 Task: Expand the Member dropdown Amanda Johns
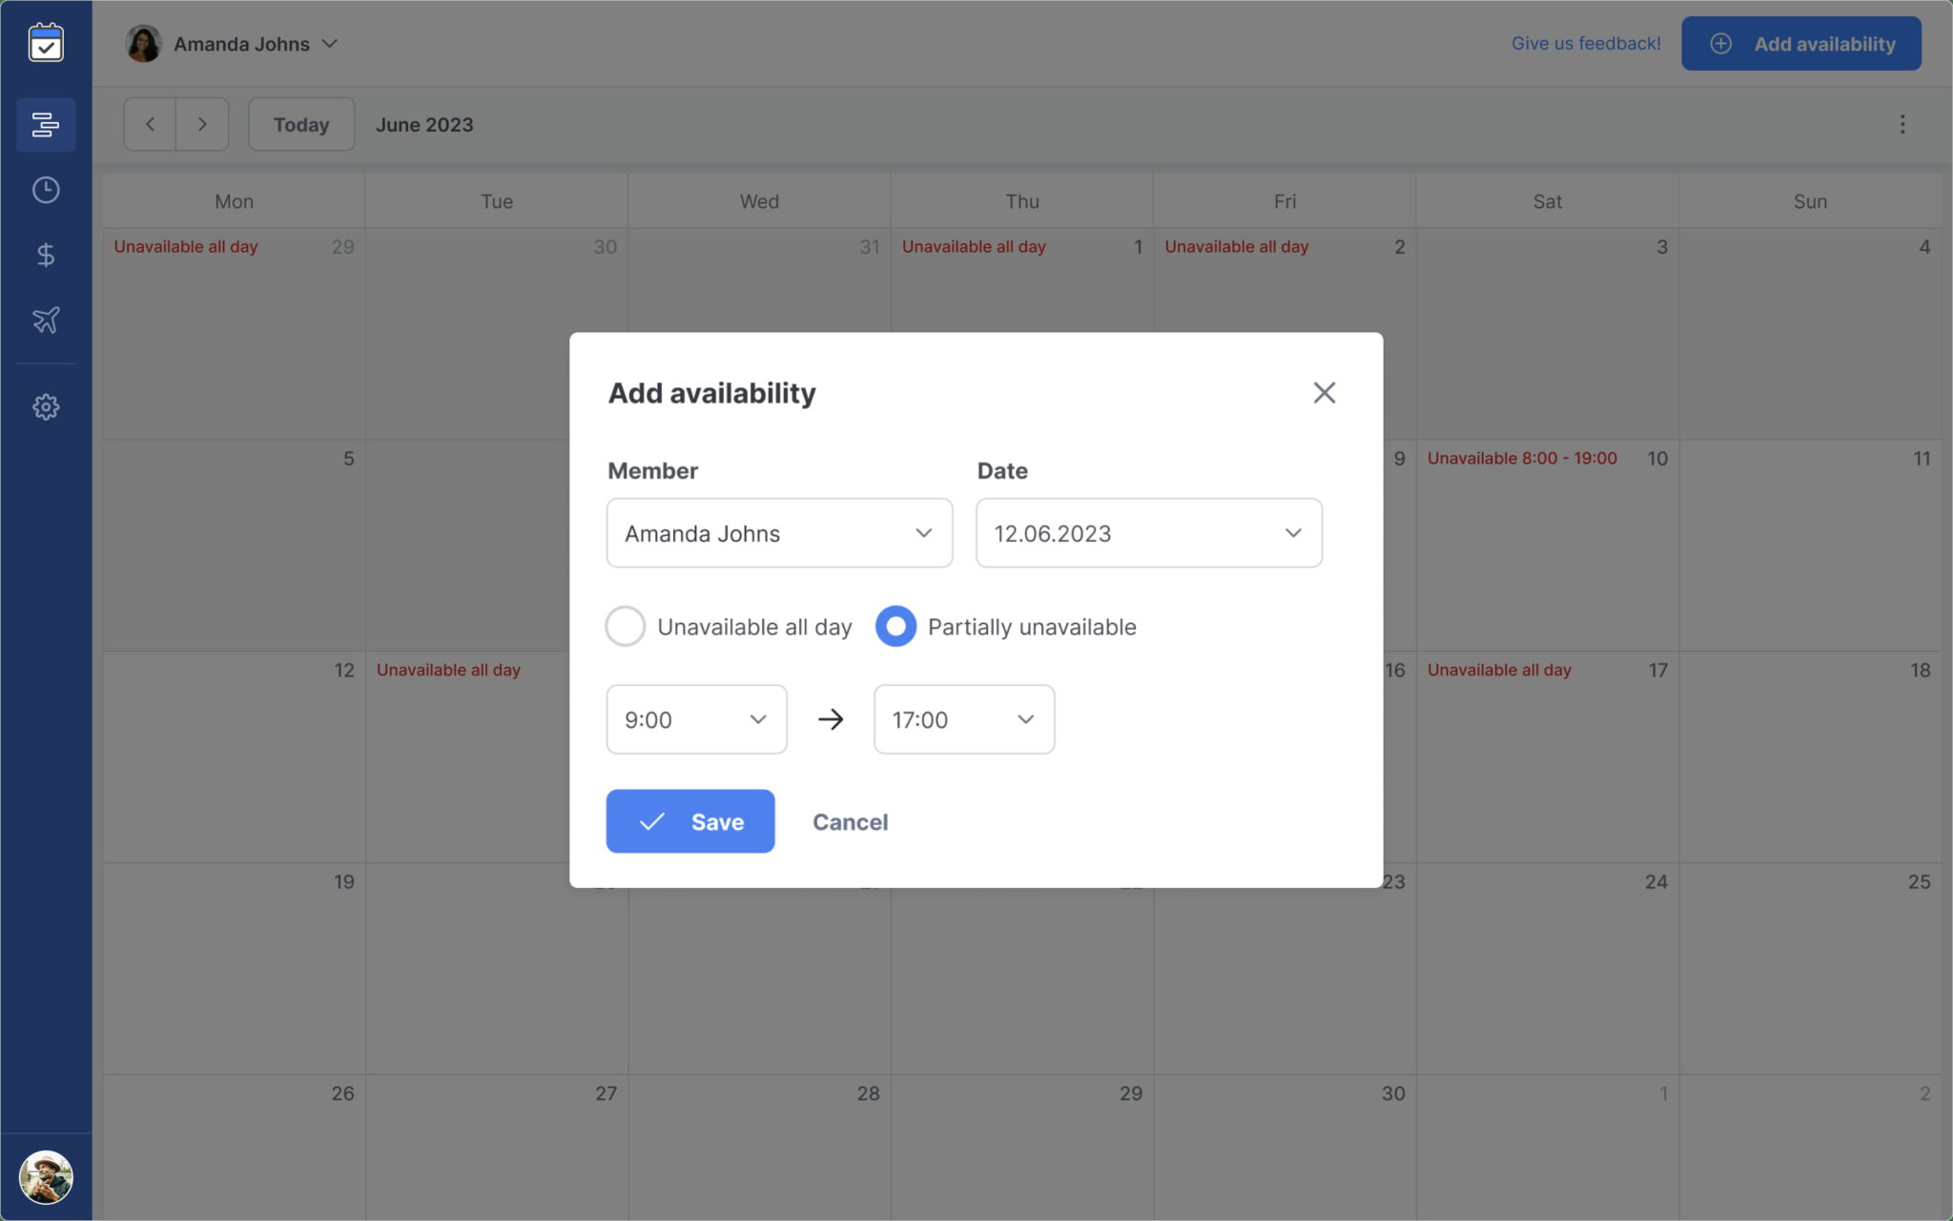click(x=779, y=533)
